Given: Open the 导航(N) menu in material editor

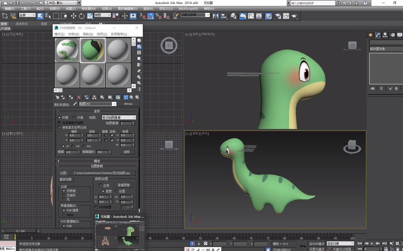Looking at the screenshot, I should coord(88,34).
